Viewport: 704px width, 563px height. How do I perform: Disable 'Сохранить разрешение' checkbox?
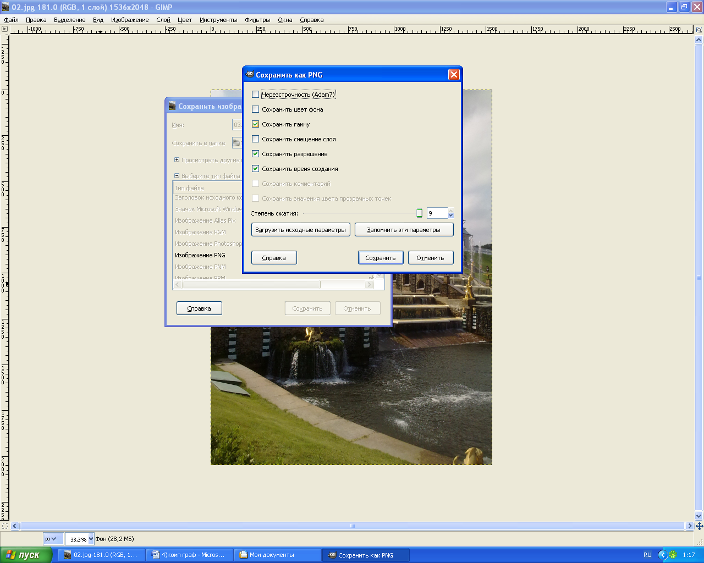[x=255, y=154]
